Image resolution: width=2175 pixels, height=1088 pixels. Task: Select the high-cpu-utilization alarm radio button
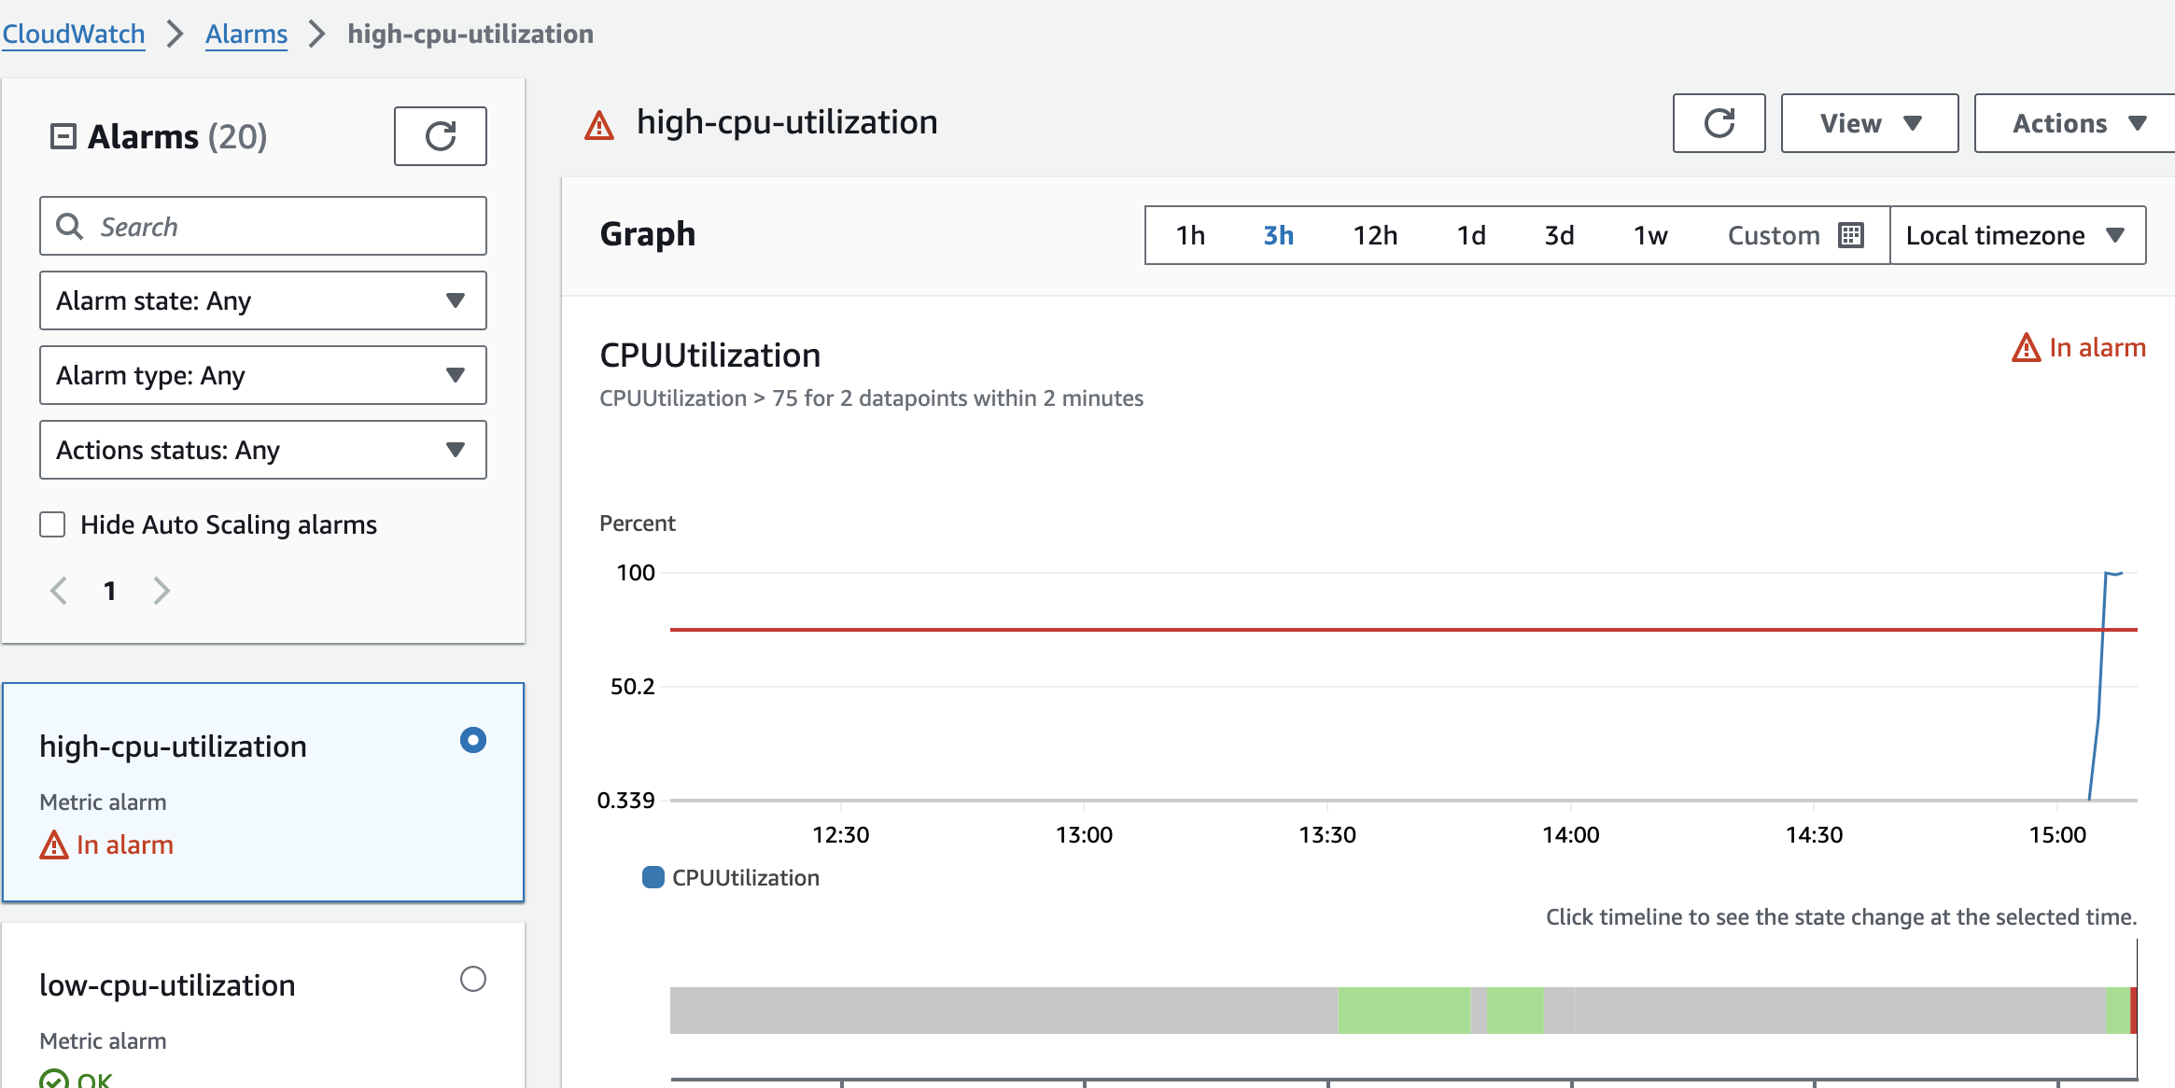pyautogui.click(x=473, y=740)
